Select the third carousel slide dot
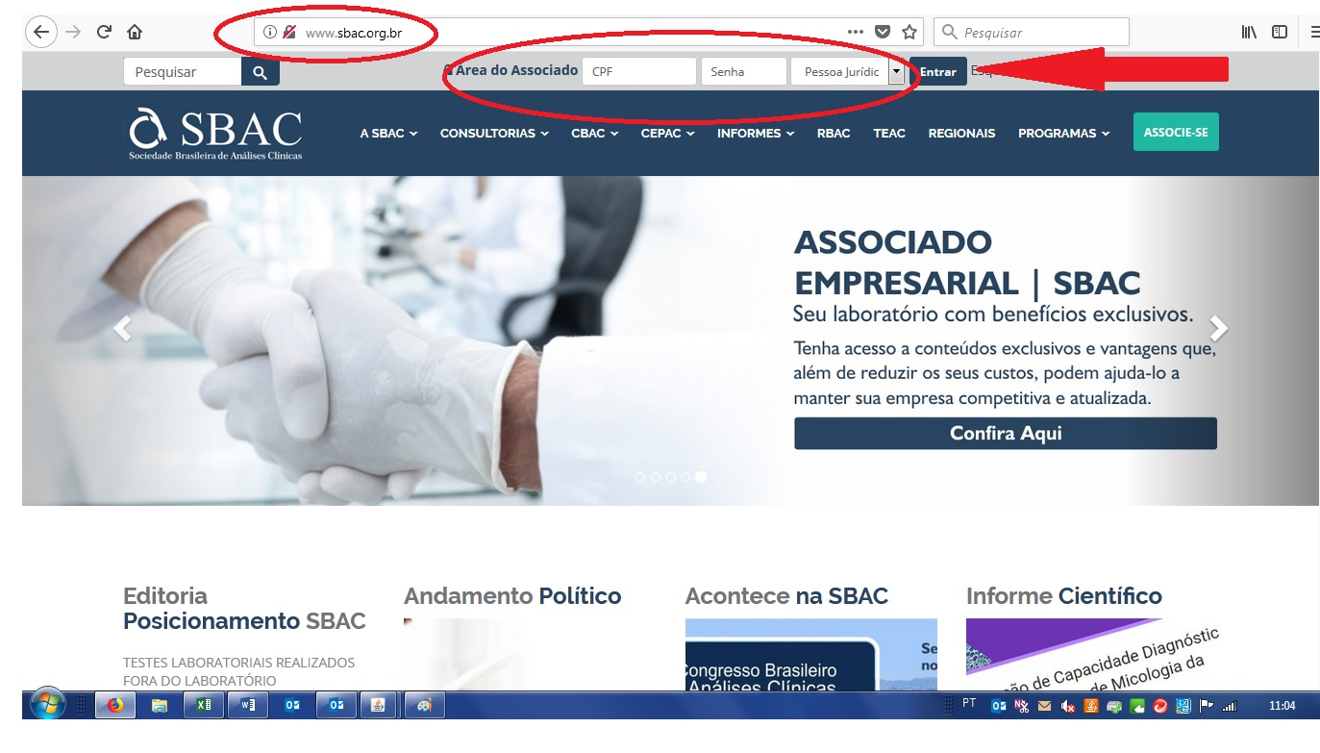The width and height of the screenshot is (1320, 753). 671,476
